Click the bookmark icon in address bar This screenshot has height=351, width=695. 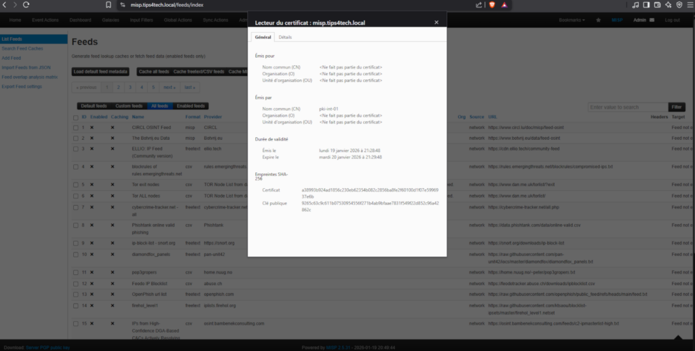(109, 5)
